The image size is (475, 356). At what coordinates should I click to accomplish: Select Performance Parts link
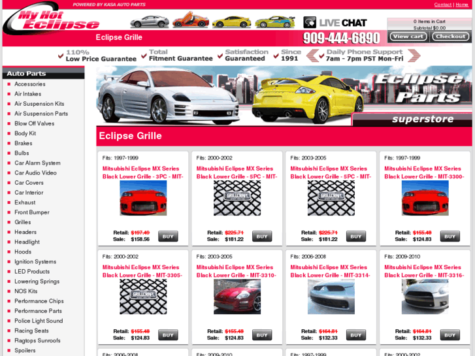coord(38,311)
